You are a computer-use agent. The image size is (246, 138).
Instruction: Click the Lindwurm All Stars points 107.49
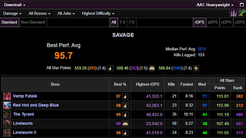222,124
